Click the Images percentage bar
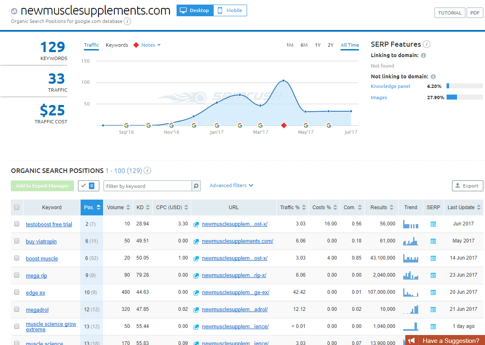Image resolution: width=485 pixels, height=345 pixels. pyautogui.click(x=465, y=97)
